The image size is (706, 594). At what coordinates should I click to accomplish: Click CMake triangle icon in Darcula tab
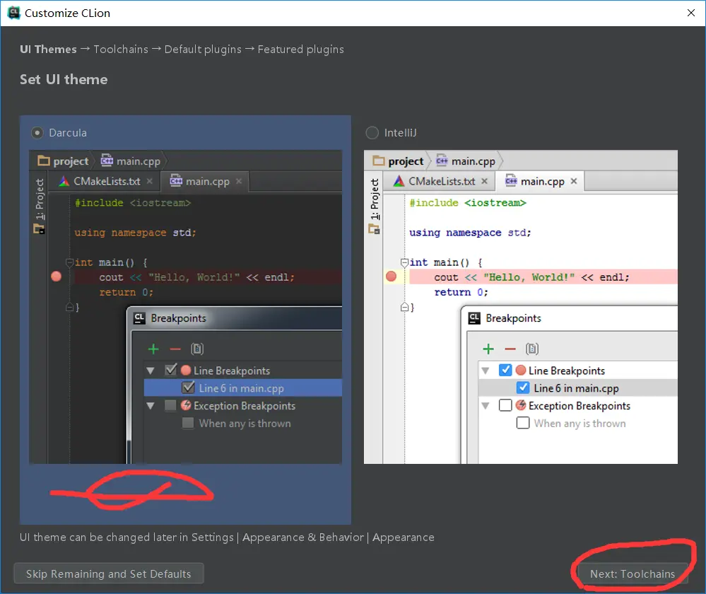[x=64, y=181]
